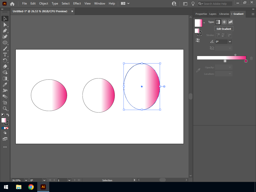Select the pink gradient color stop
The height and width of the screenshot is (192, 256).
[x=246, y=61]
